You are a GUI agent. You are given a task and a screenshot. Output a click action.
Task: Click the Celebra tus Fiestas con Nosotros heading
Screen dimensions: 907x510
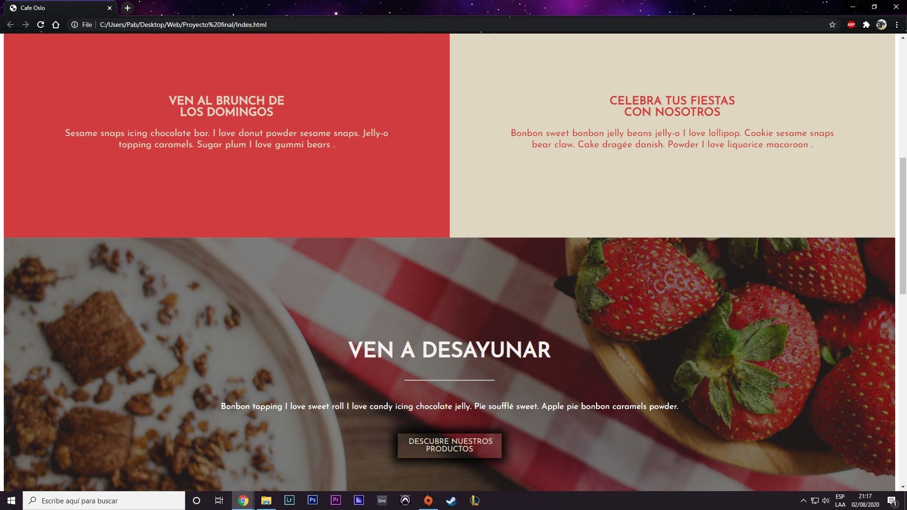pyautogui.click(x=672, y=106)
